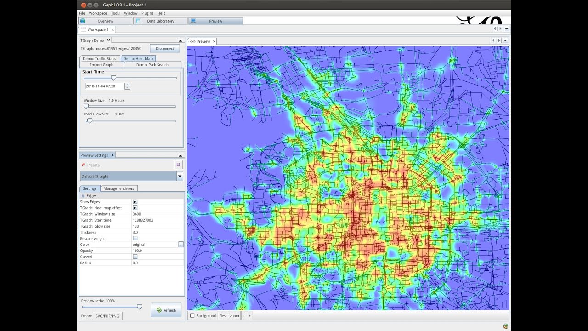Open the Demo: Path Search tab
Screen dimensions: 588x331
pyautogui.click(x=153, y=65)
